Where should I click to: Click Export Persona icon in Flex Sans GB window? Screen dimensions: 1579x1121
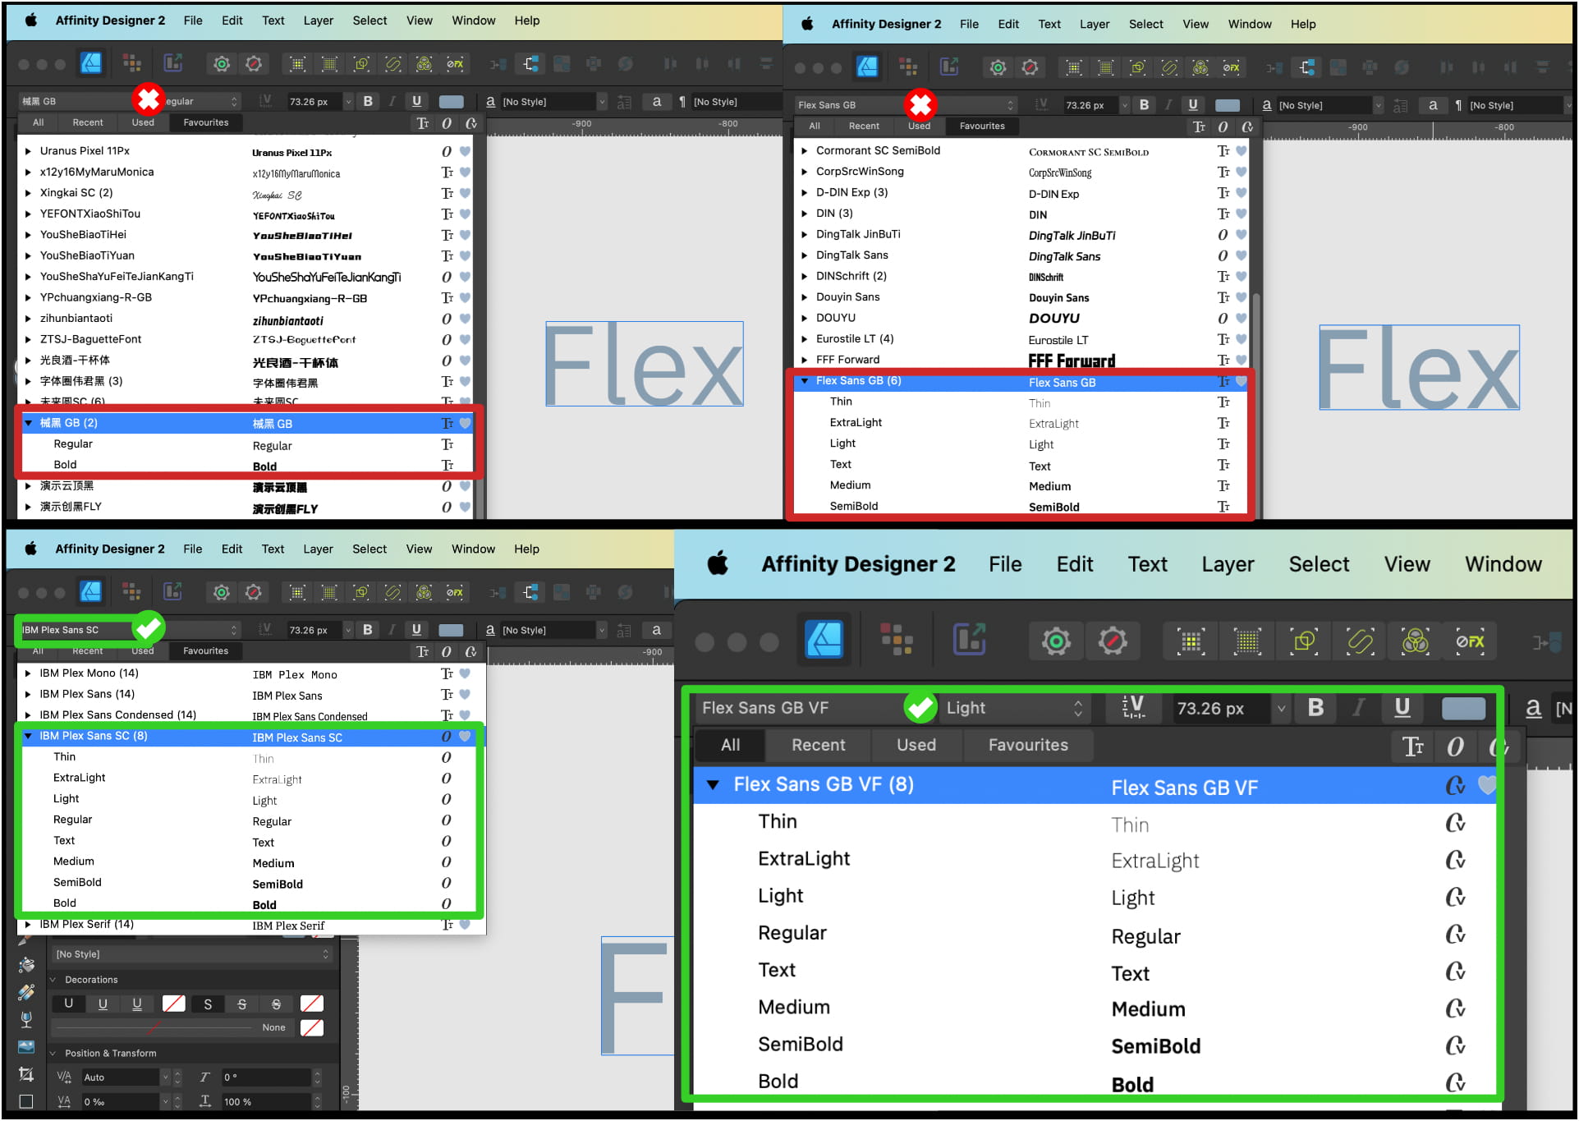(x=949, y=67)
